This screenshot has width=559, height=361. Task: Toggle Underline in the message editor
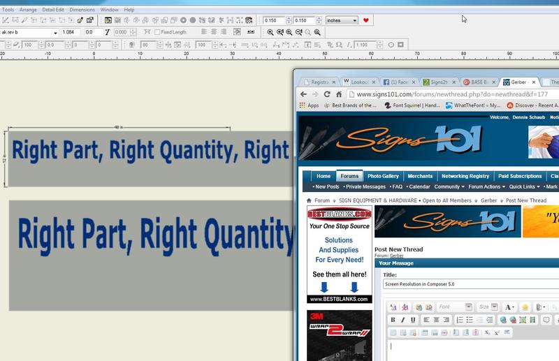pos(413,320)
